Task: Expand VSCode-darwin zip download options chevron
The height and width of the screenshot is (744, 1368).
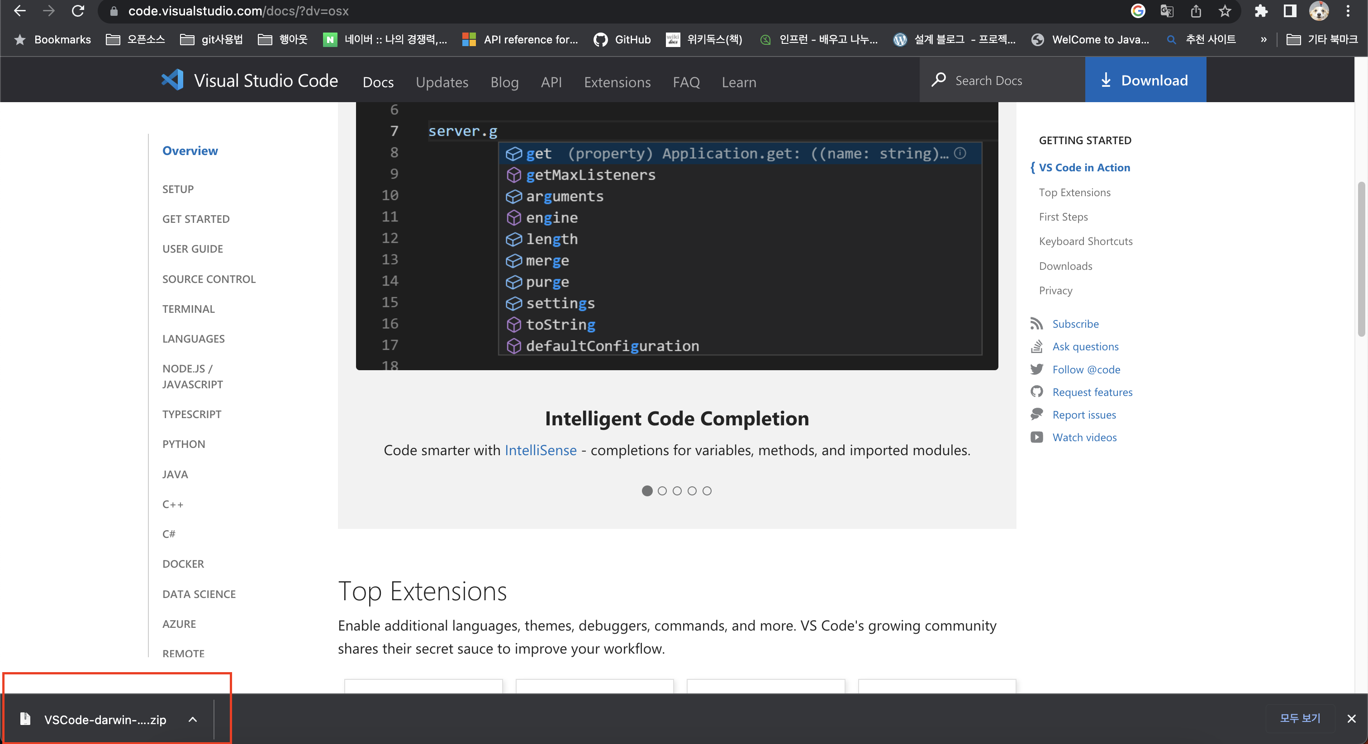Action: coord(193,720)
